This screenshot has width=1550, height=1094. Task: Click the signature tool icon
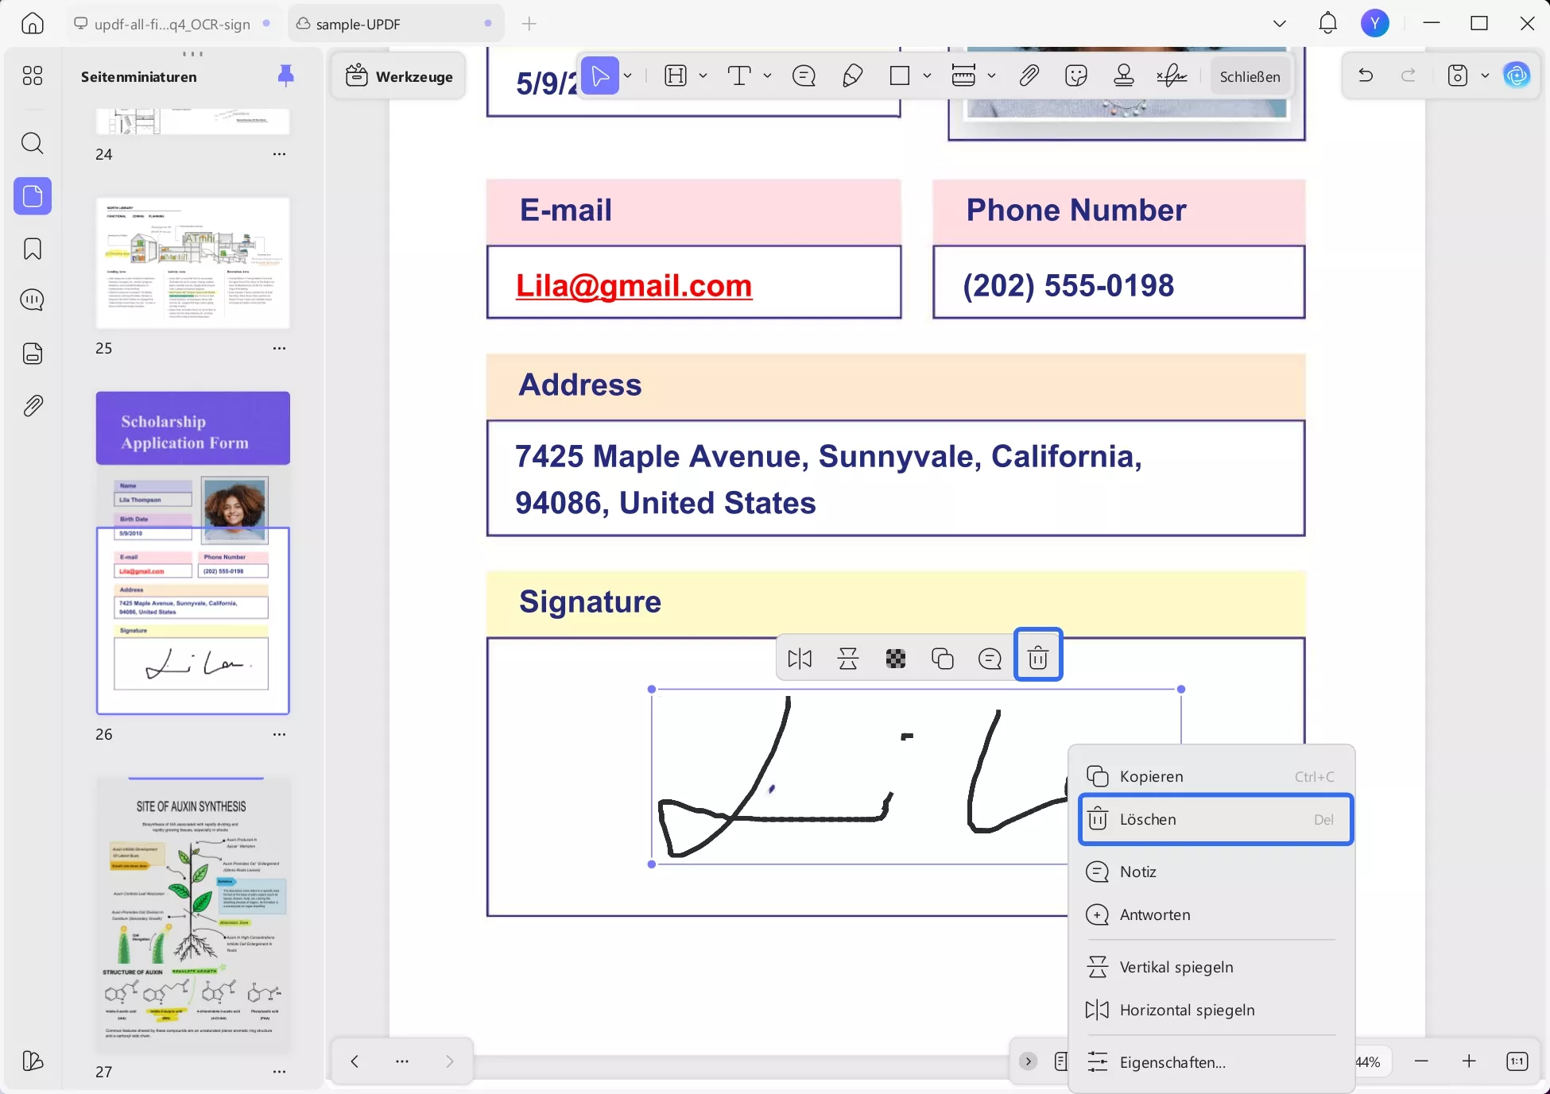pos(1172,76)
